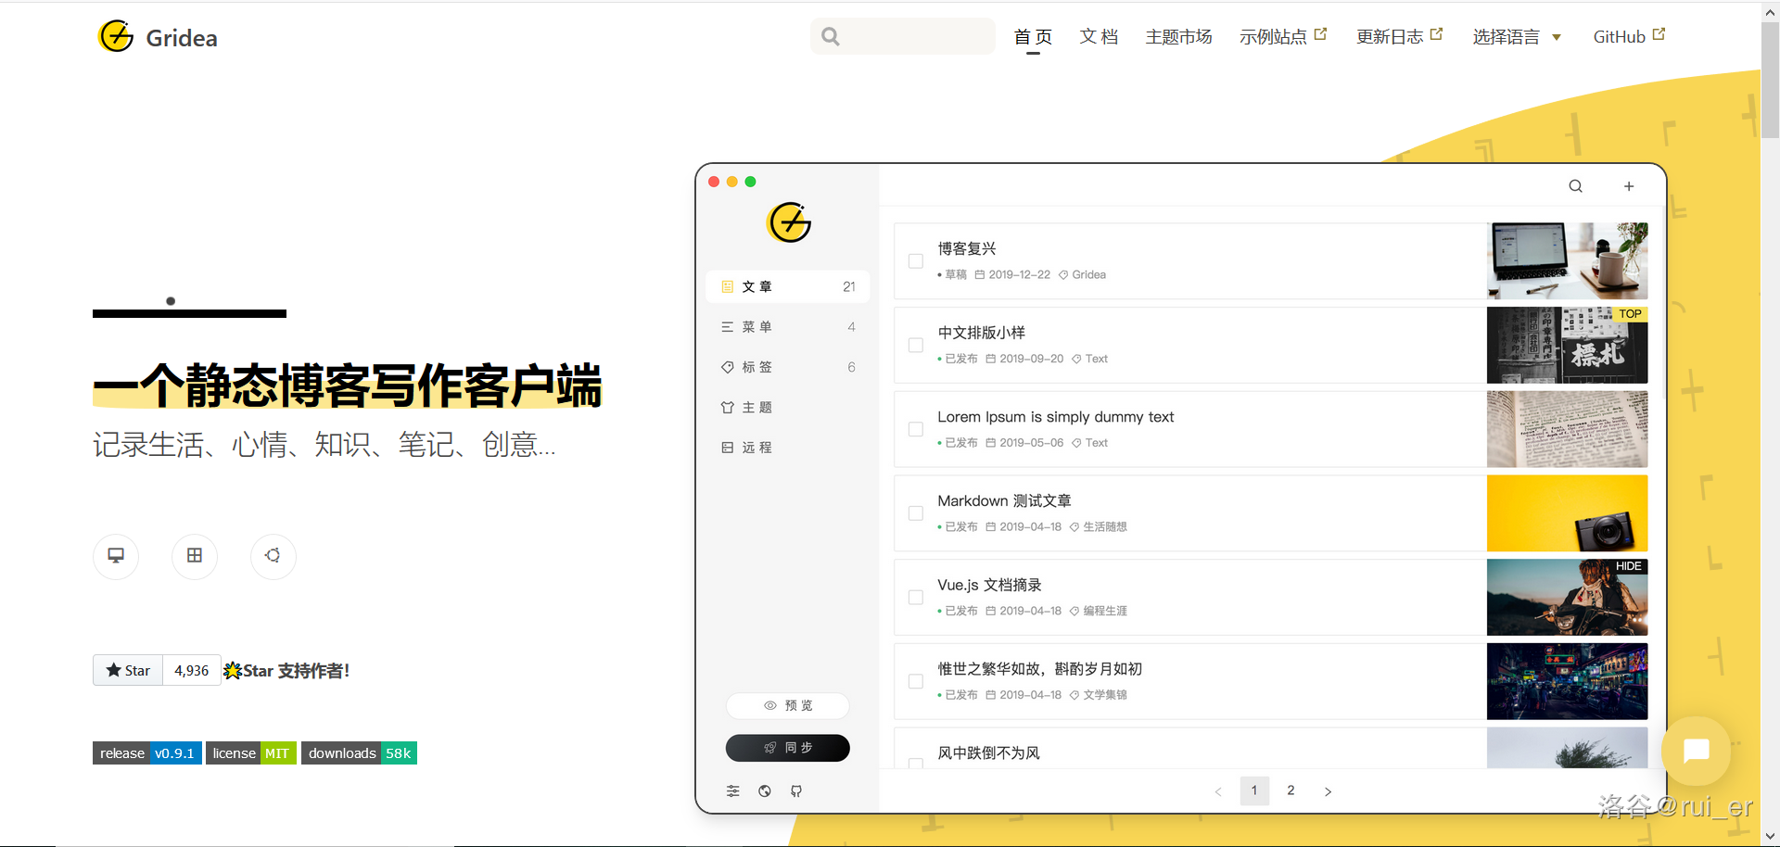Click the downloads 58k badge

pos(359,753)
